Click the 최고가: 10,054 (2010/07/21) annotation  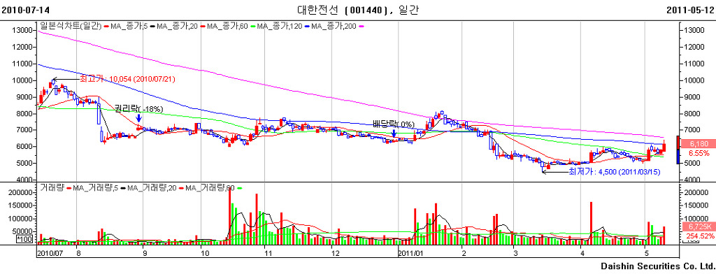point(127,79)
